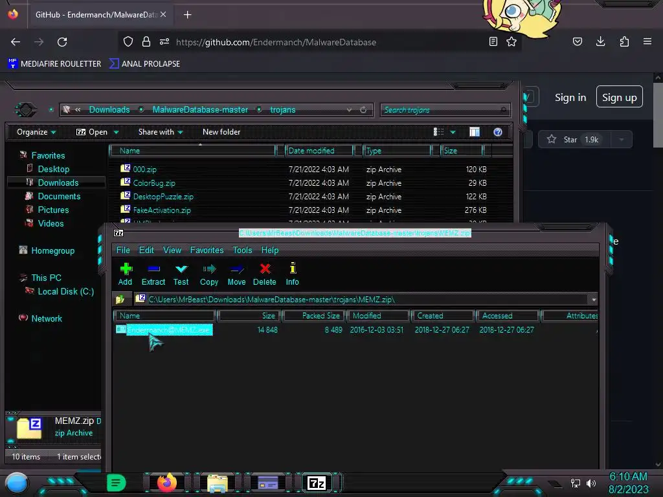
Task: Expand the Open button dropdown arrow in Explorer
Action: click(x=117, y=132)
